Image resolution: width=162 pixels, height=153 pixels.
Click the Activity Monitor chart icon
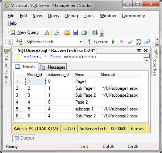click(x=95, y=32)
